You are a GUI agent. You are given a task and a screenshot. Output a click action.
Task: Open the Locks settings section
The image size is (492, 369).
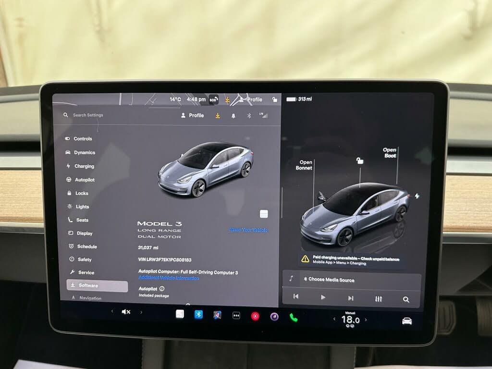[78, 193]
